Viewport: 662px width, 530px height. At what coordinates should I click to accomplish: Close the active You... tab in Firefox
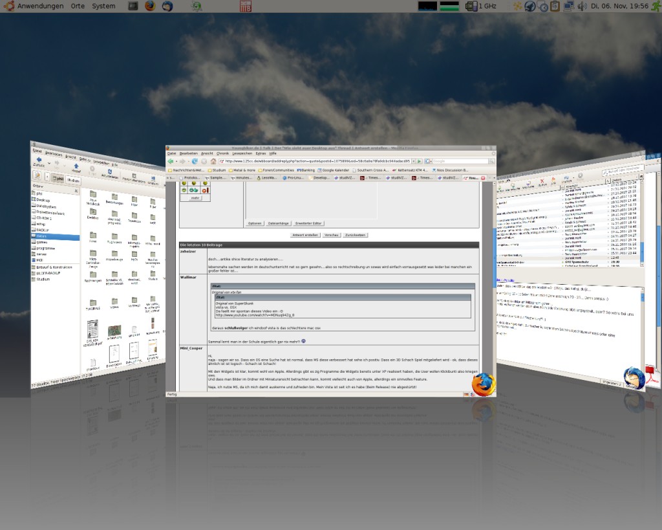[483, 178]
